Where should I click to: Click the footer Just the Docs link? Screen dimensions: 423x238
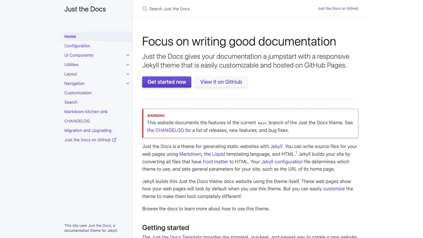tap(100, 226)
